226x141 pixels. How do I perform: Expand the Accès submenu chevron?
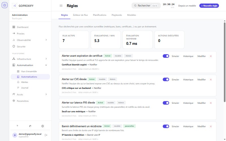46,94
